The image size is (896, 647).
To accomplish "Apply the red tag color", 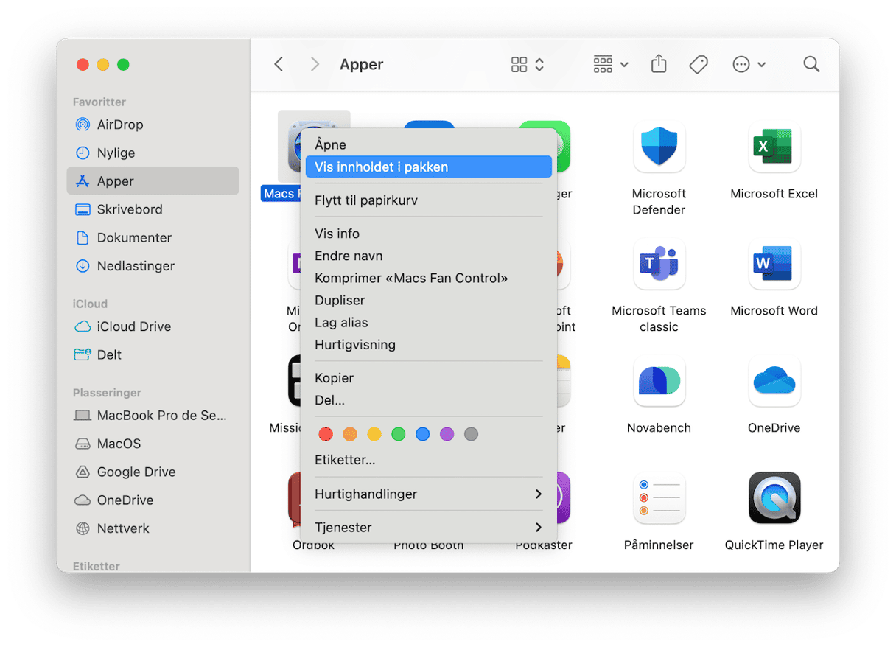I will (326, 434).
